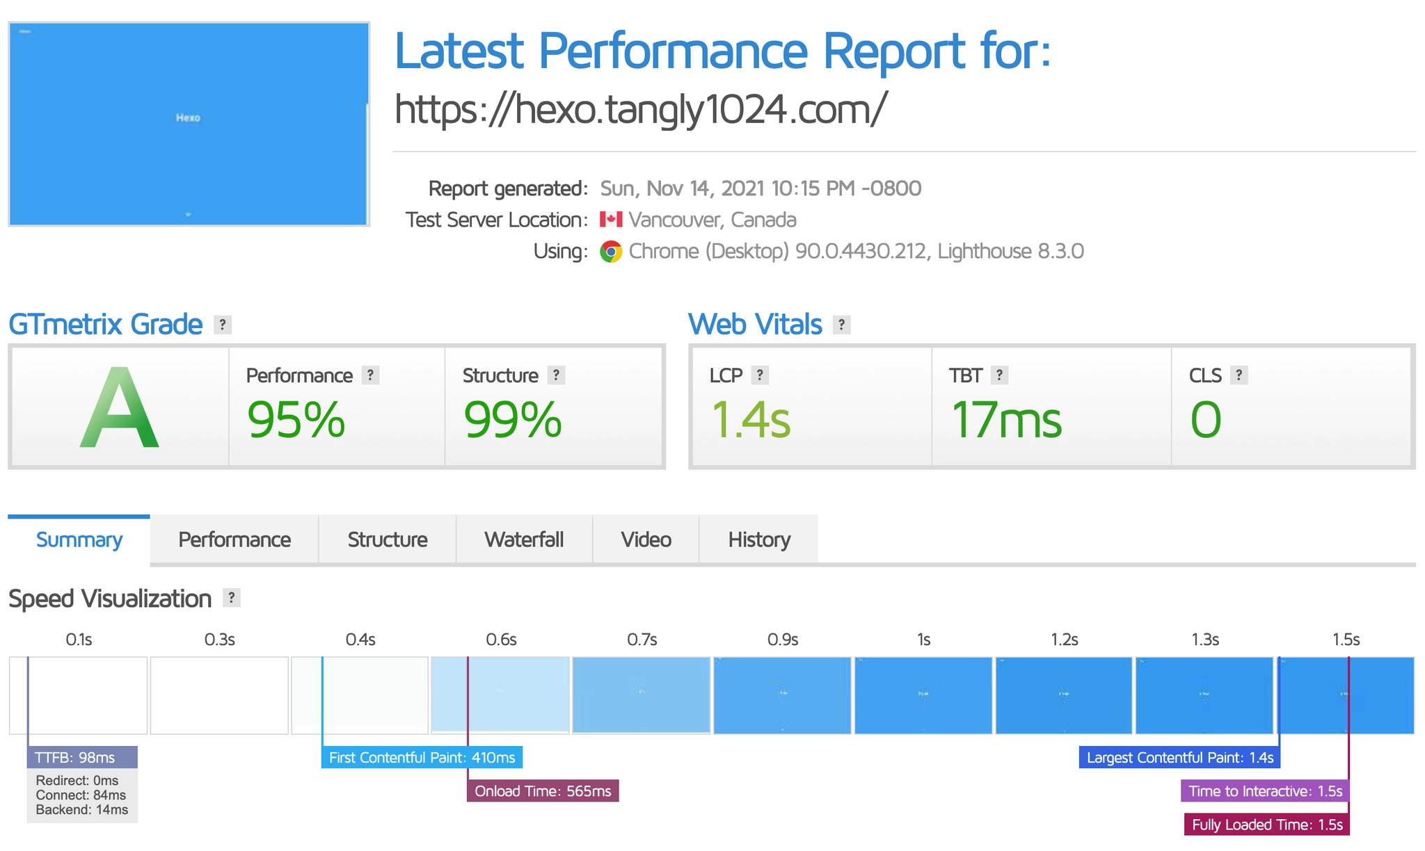View the History tab
Screen dimensions: 1425x851
pyautogui.click(x=759, y=540)
